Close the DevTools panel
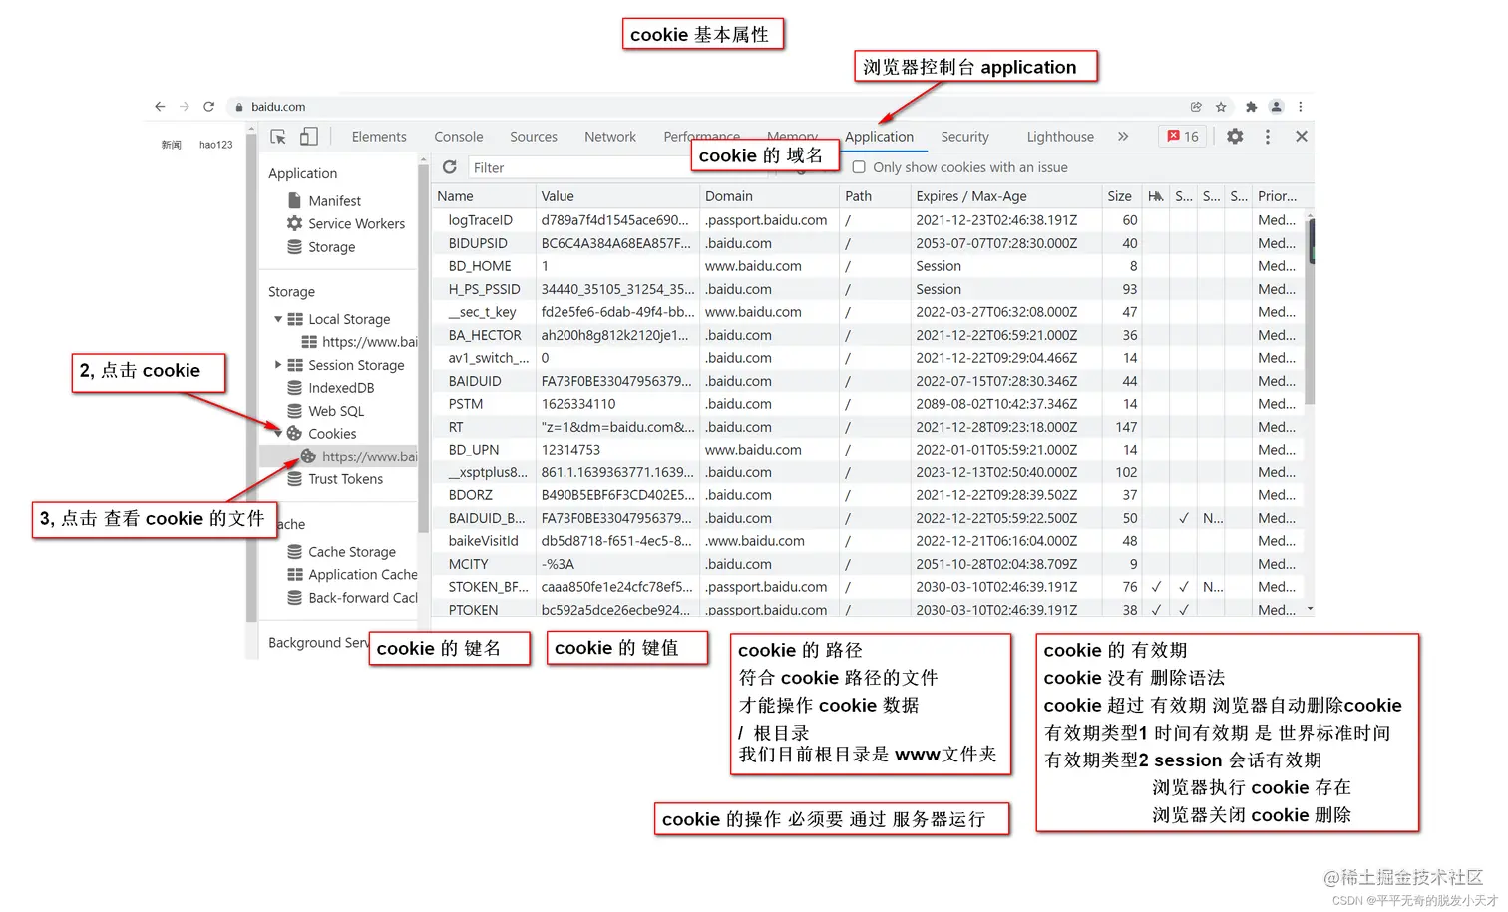Viewport: 1508px width, 912px height. click(x=1302, y=137)
